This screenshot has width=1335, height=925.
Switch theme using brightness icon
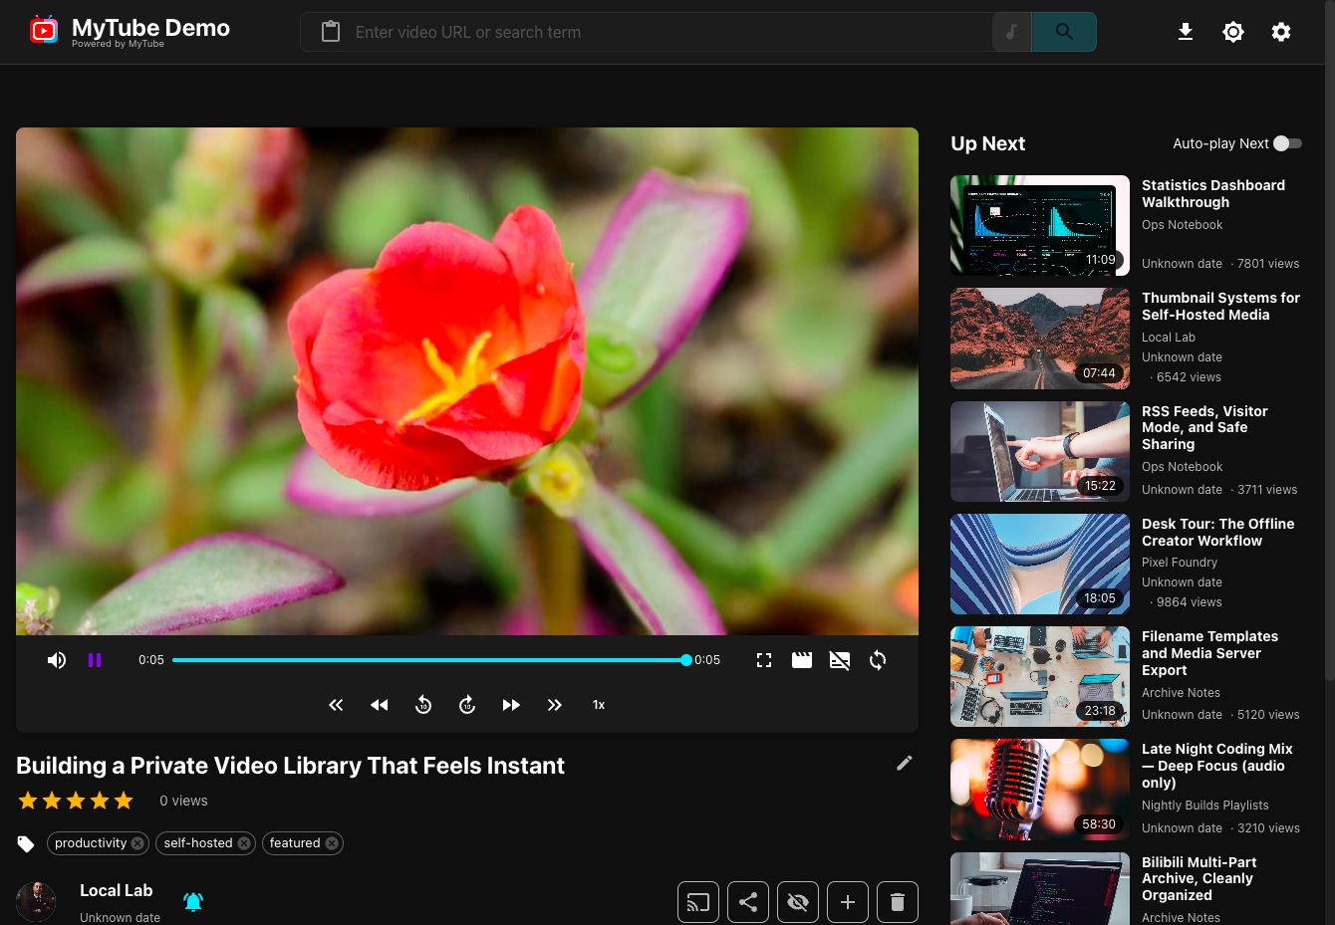pos(1233,32)
